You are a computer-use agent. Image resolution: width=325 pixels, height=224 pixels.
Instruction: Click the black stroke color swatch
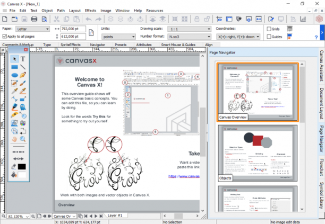tap(22, 167)
